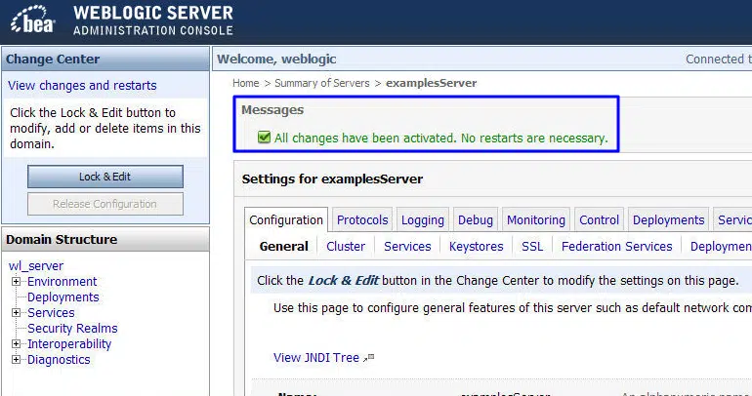Expand the Interoperability tree node
The image size is (752, 396).
coord(16,343)
